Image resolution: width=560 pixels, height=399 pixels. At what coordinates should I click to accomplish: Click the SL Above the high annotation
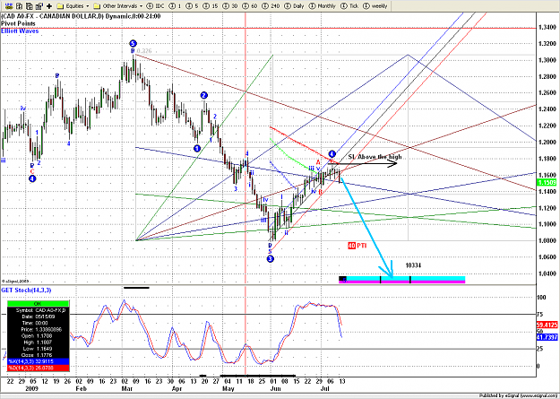tap(375, 157)
